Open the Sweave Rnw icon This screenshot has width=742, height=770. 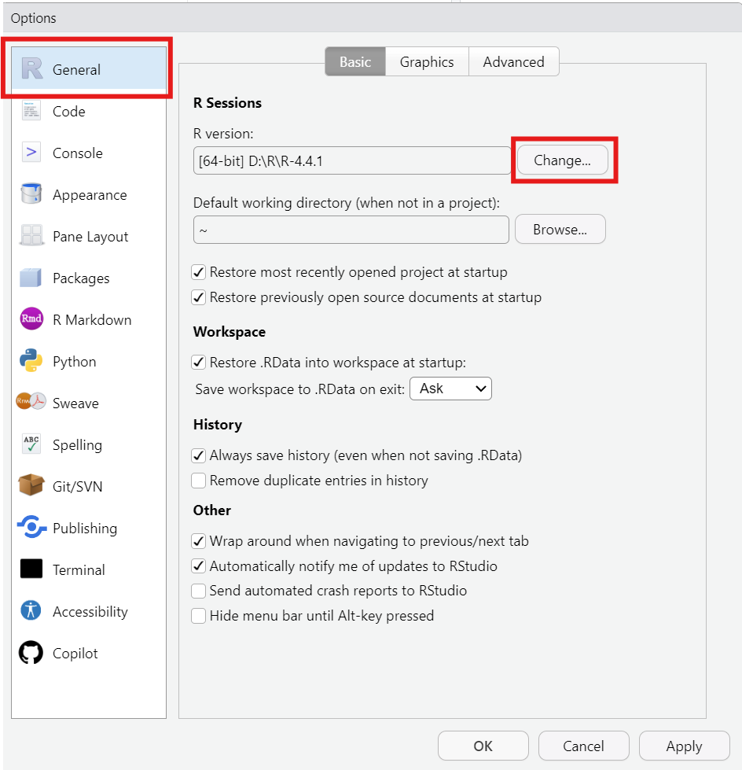(31, 401)
